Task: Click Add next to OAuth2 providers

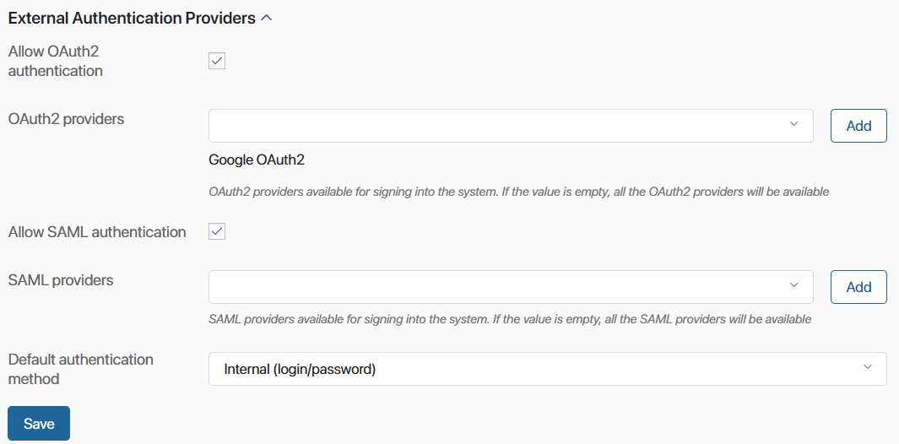Action: 858,127
